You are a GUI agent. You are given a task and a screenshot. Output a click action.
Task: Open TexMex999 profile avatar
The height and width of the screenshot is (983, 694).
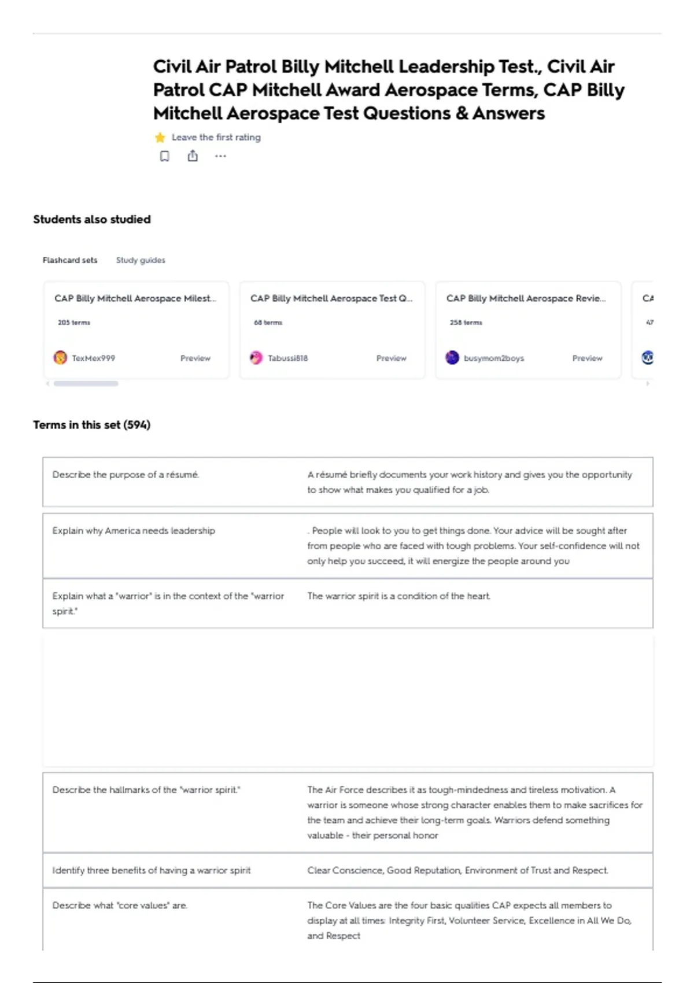click(60, 358)
